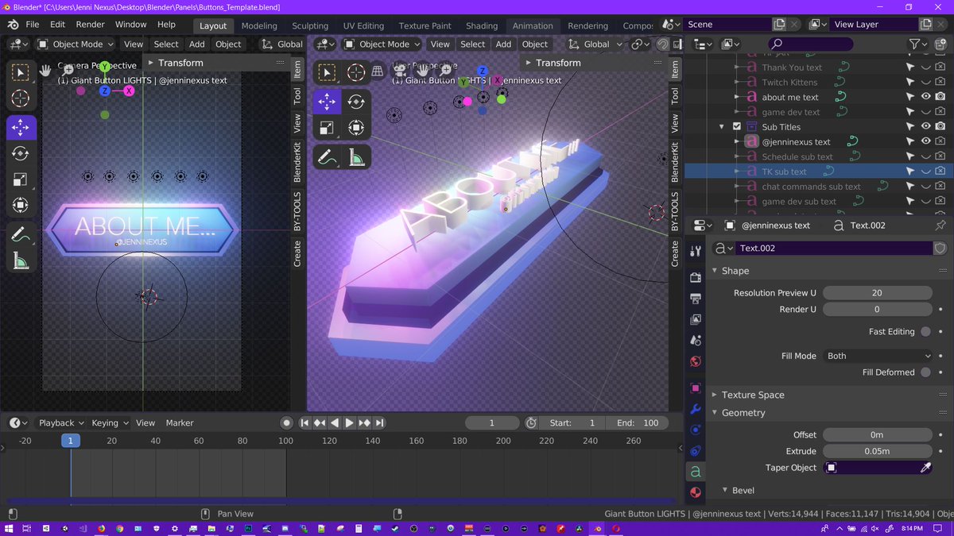Open Fill Mode dropdown showing Both
Image resolution: width=954 pixels, height=536 pixels.
point(877,356)
